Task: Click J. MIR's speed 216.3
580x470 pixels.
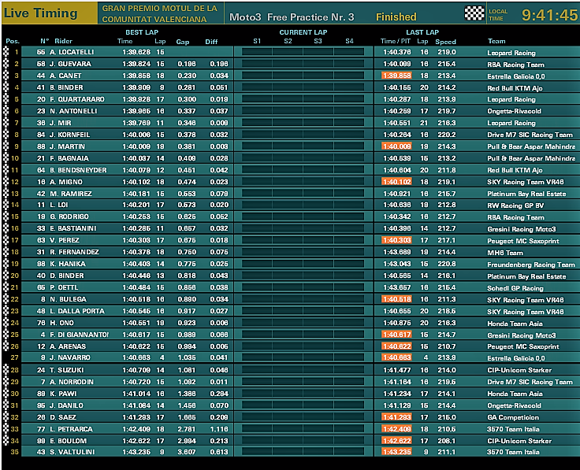Action: point(447,123)
